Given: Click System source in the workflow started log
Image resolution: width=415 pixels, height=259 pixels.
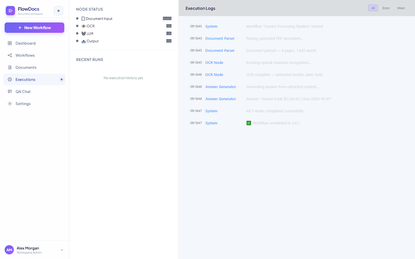Looking at the screenshot, I should [x=211, y=26].
